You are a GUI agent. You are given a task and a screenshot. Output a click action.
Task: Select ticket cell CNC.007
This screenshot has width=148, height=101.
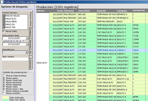[87, 61]
